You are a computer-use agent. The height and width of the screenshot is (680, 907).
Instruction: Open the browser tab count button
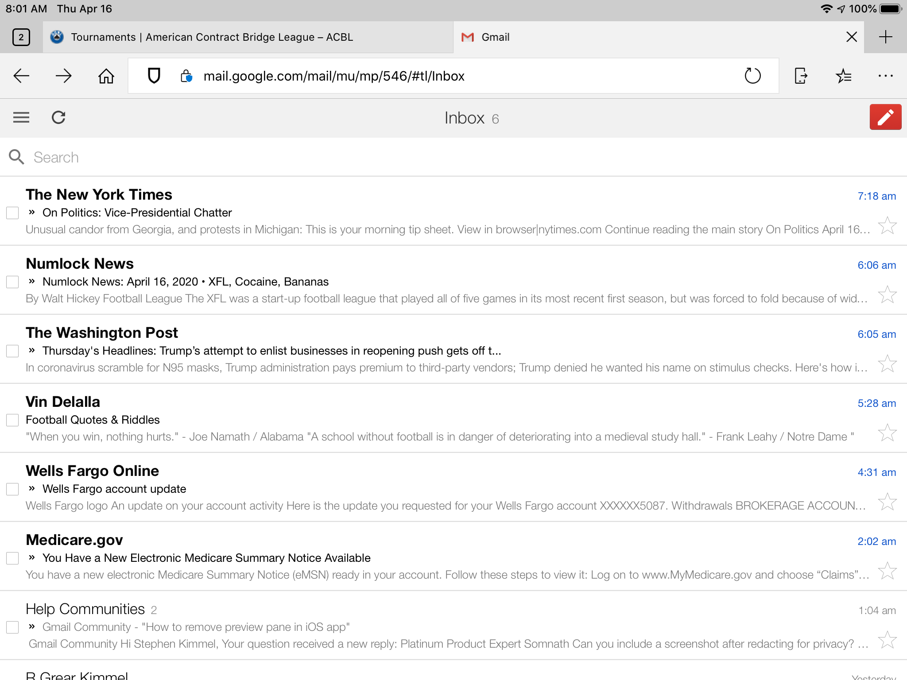coord(21,37)
